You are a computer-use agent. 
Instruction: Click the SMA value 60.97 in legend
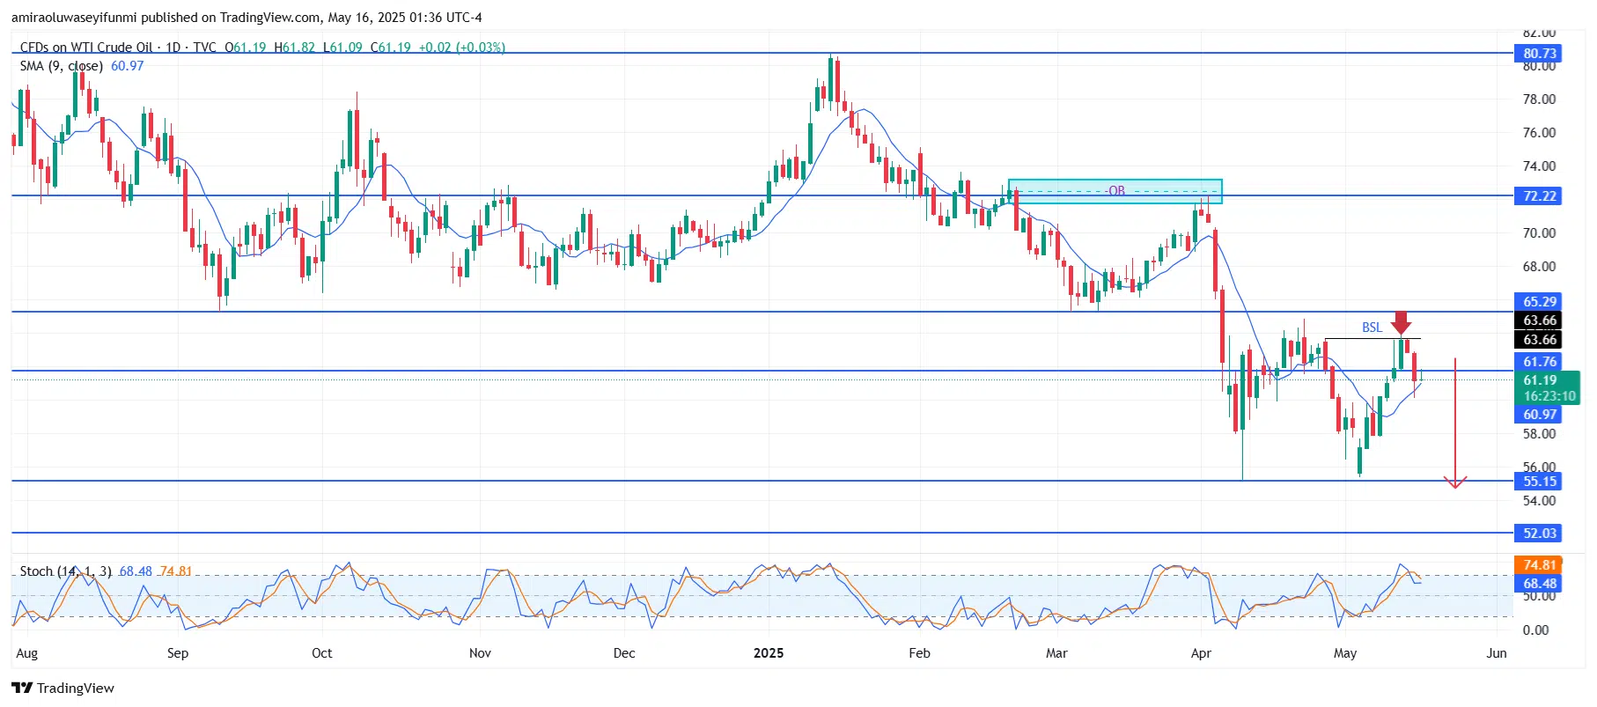click(127, 66)
